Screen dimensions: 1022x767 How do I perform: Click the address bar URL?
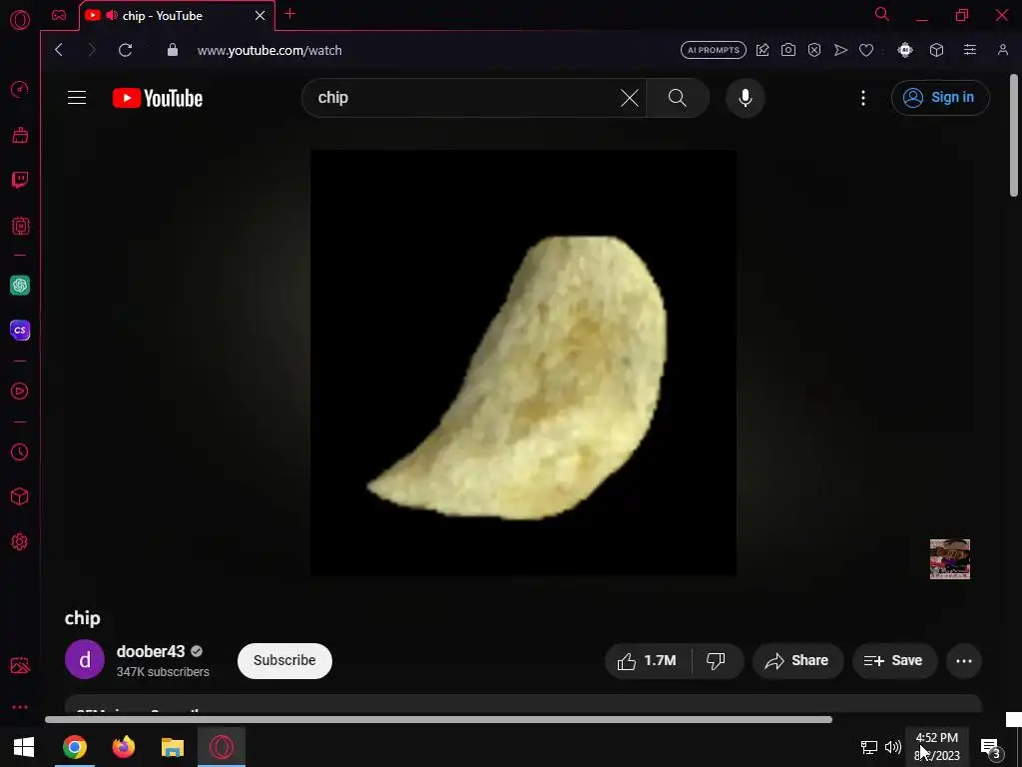269,50
